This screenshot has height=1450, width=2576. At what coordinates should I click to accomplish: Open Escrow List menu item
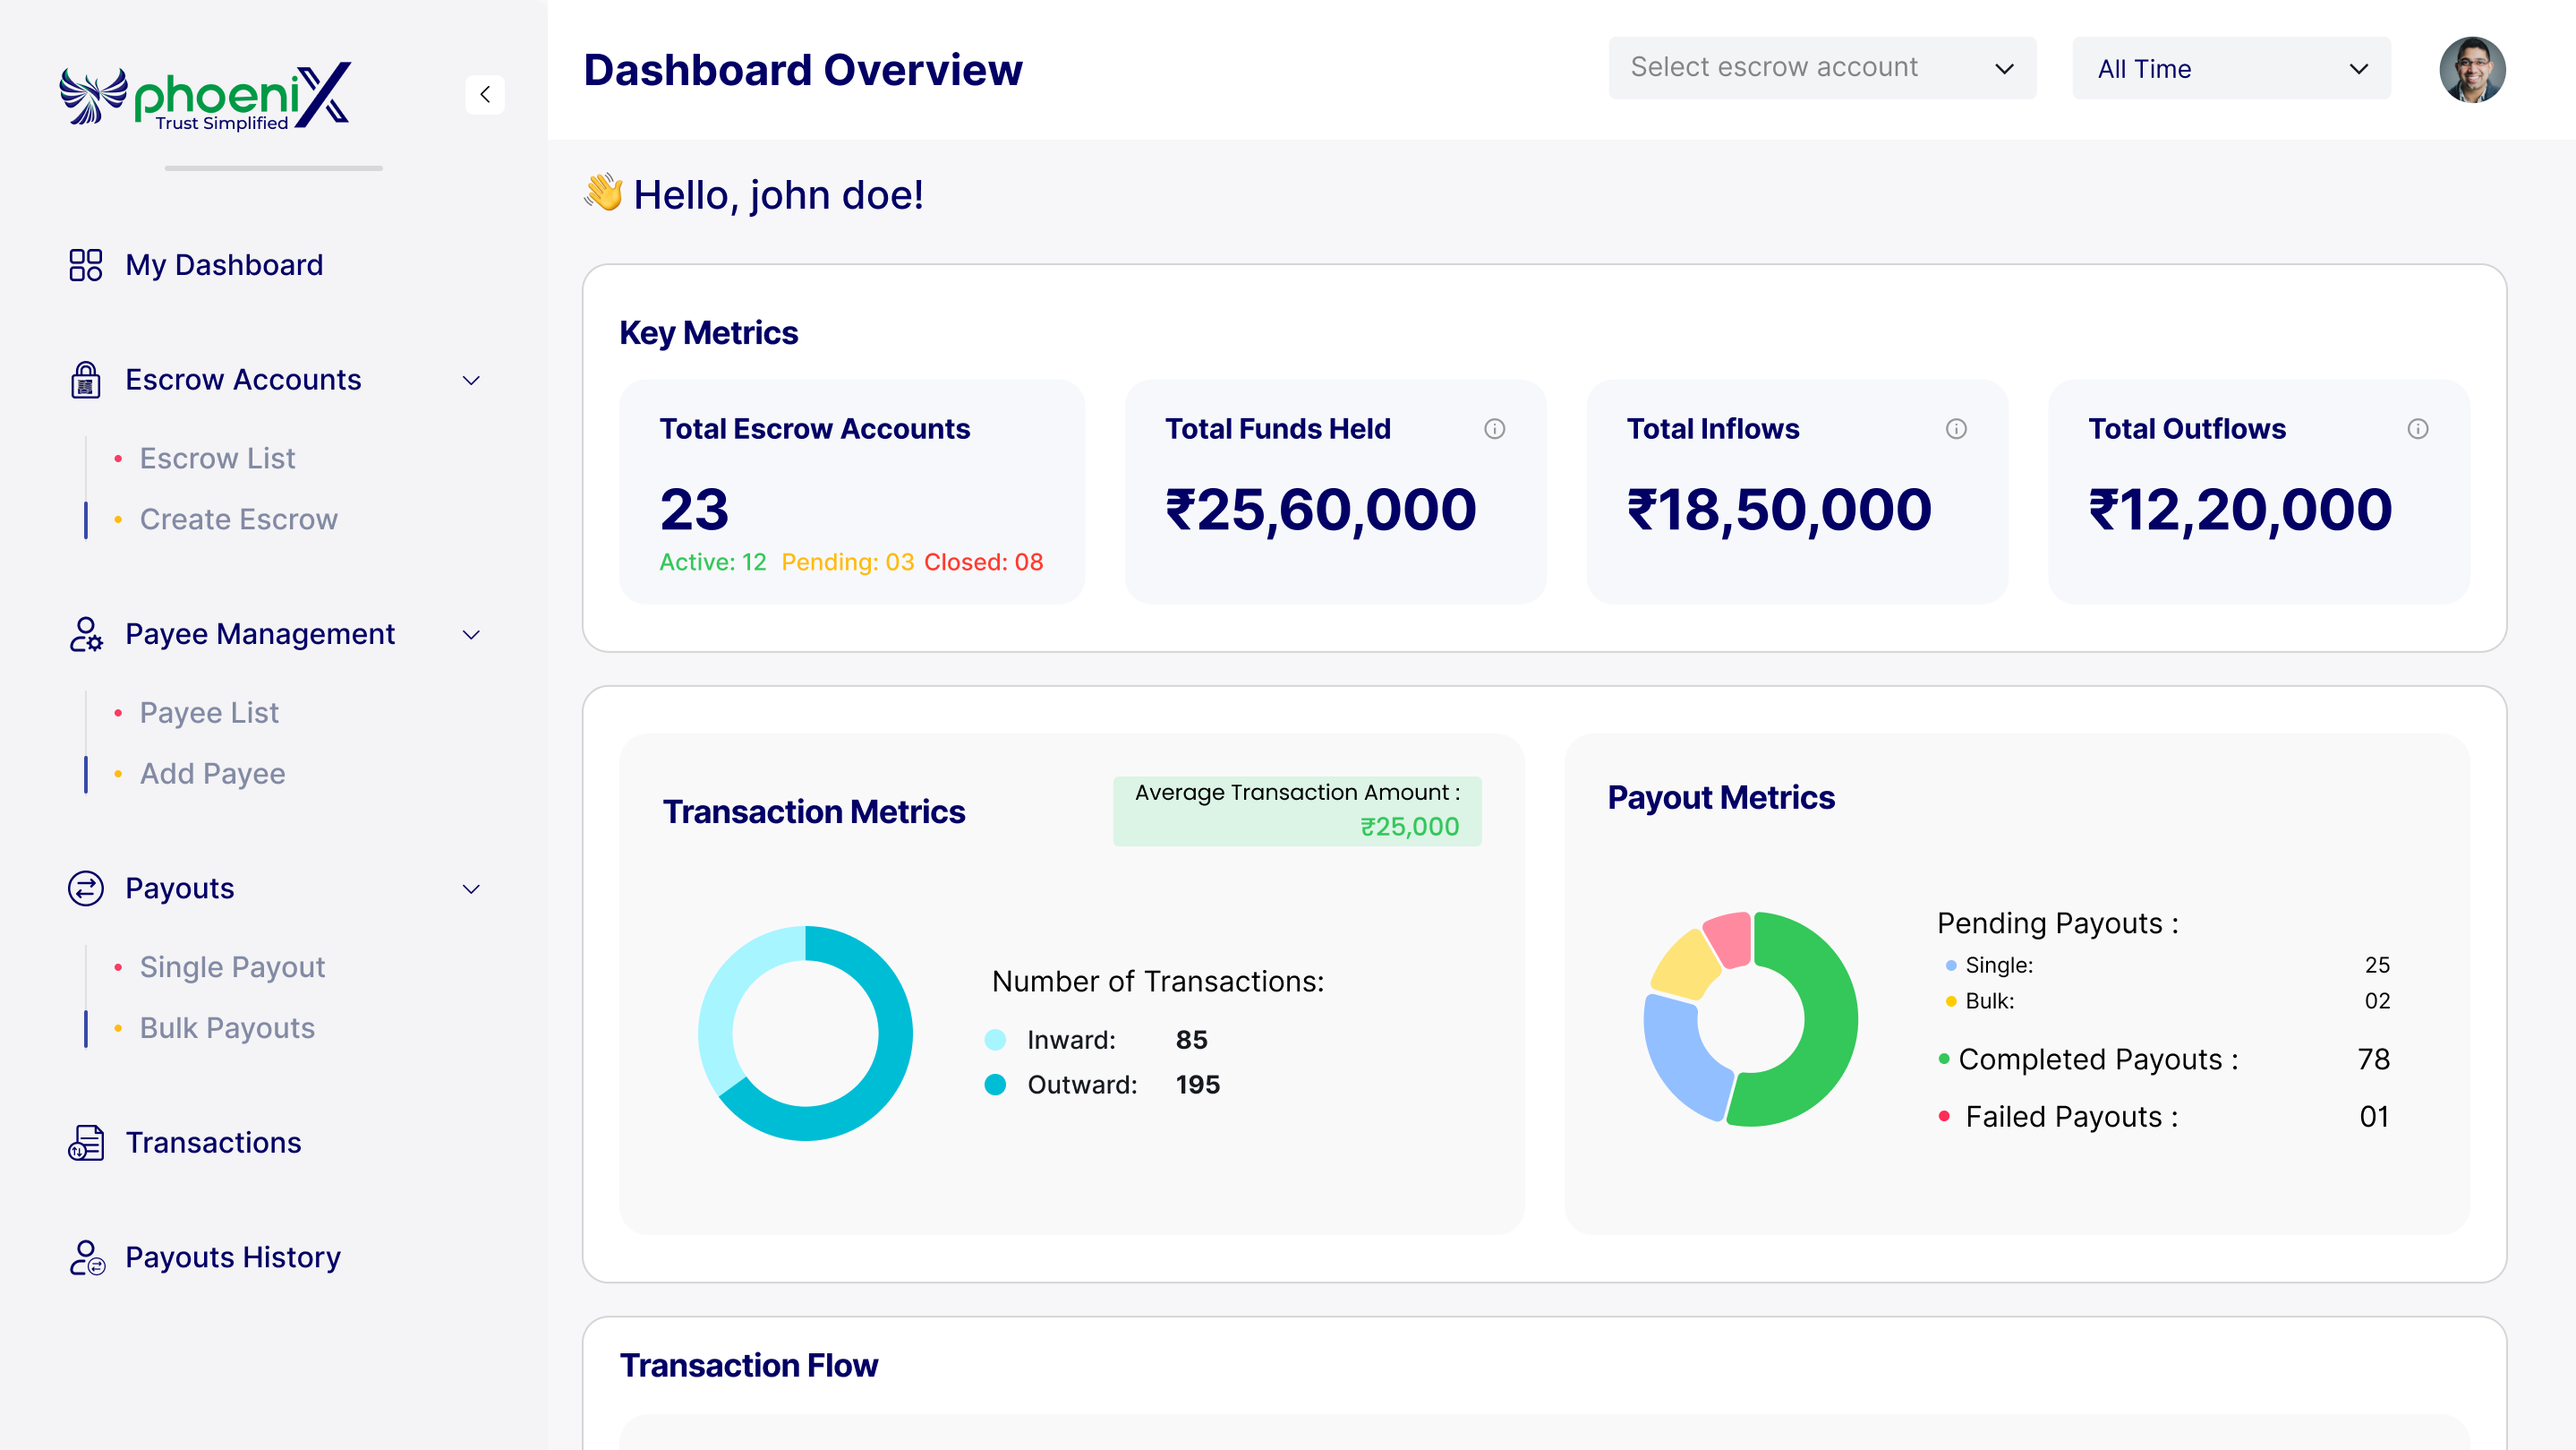(x=217, y=459)
